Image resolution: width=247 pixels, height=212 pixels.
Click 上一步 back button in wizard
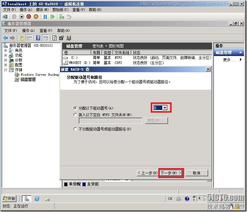147,173
